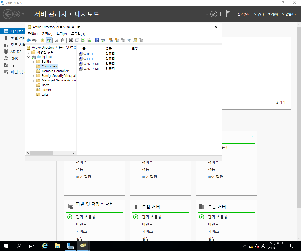
Task: Select the Users container
Action: pyautogui.click(x=46, y=85)
